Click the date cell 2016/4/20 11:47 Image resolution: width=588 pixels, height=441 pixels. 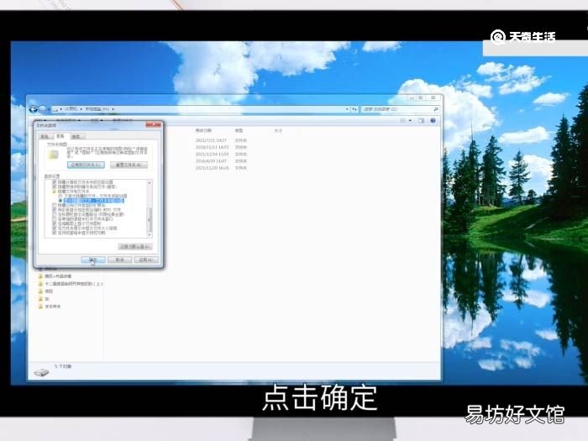click(x=211, y=161)
